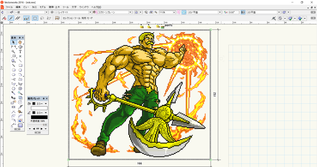Enable Polygonal Marquee selection mode
This screenshot has height=167, width=317.
[x=49, y=18]
